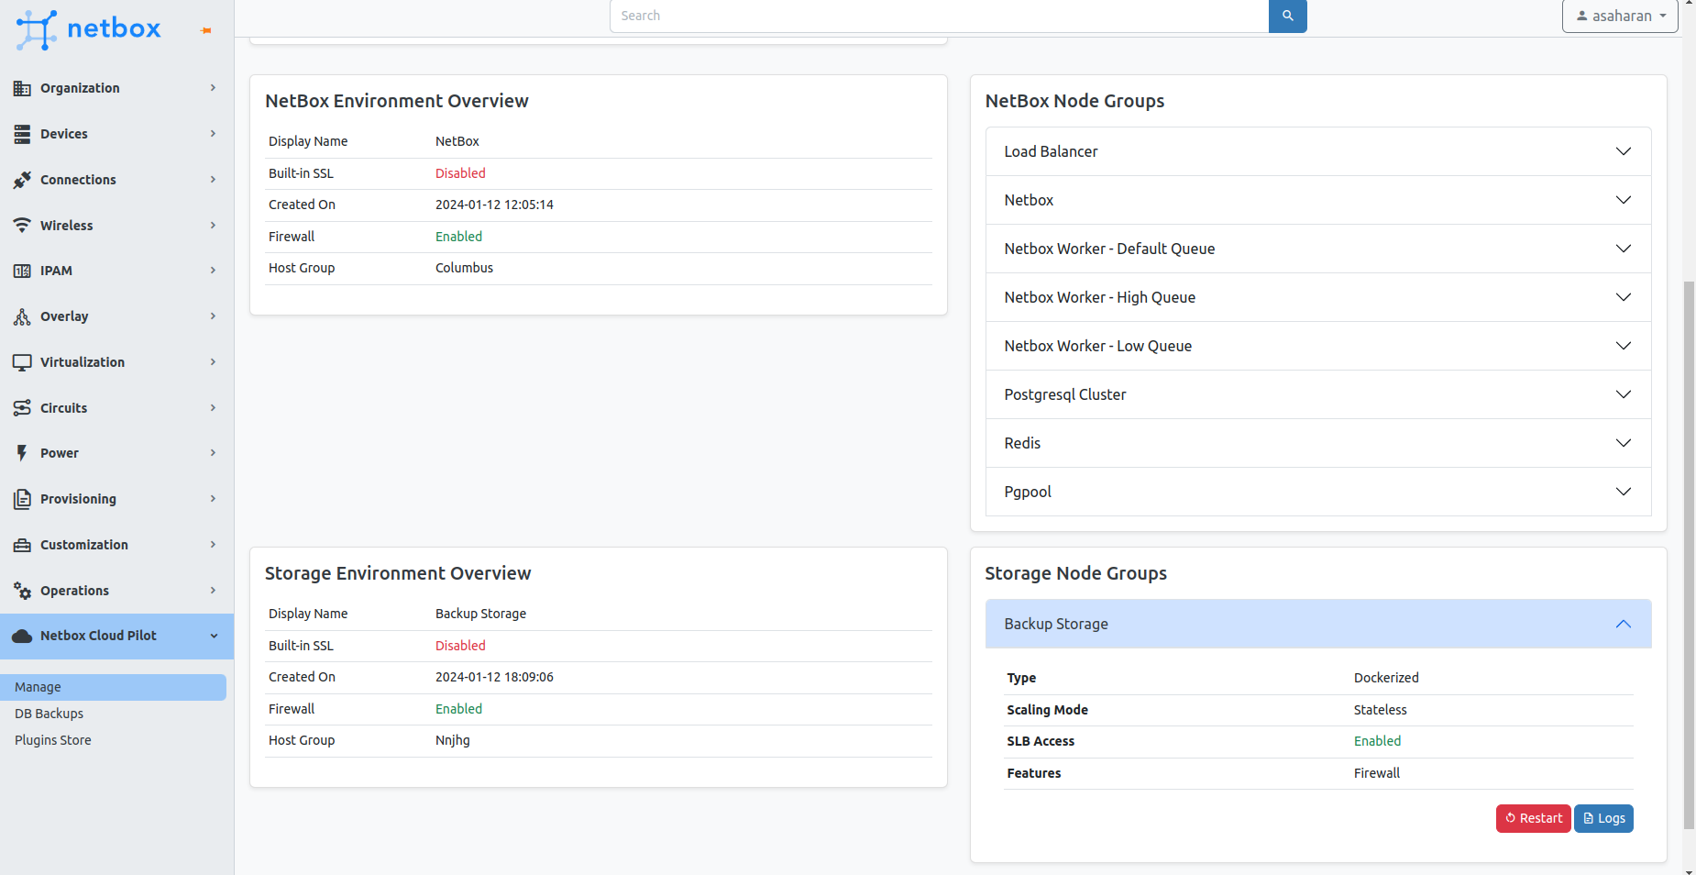Click the Circuits transit icon
Viewport: 1696px width, 875px height.
[x=22, y=408]
